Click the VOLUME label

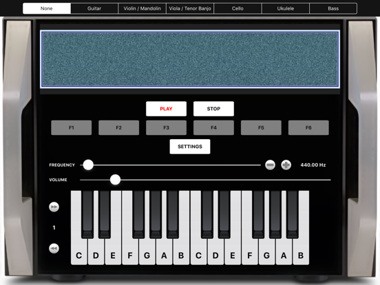pos(58,180)
